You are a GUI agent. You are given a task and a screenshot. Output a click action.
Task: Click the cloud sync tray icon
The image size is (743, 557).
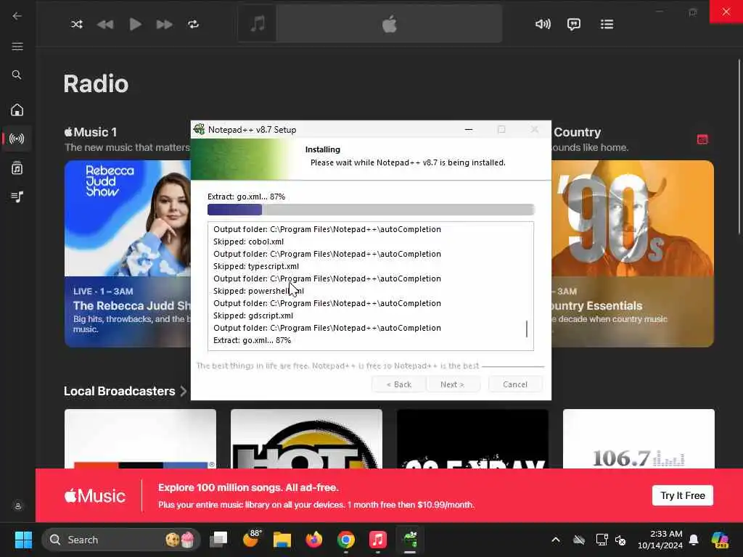point(579,540)
